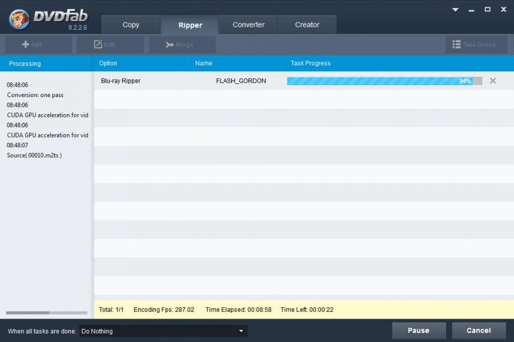Pause the ripping task
The width and height of the screenshot is (514, 342).
pyautogui.click(x=419, y=331)
